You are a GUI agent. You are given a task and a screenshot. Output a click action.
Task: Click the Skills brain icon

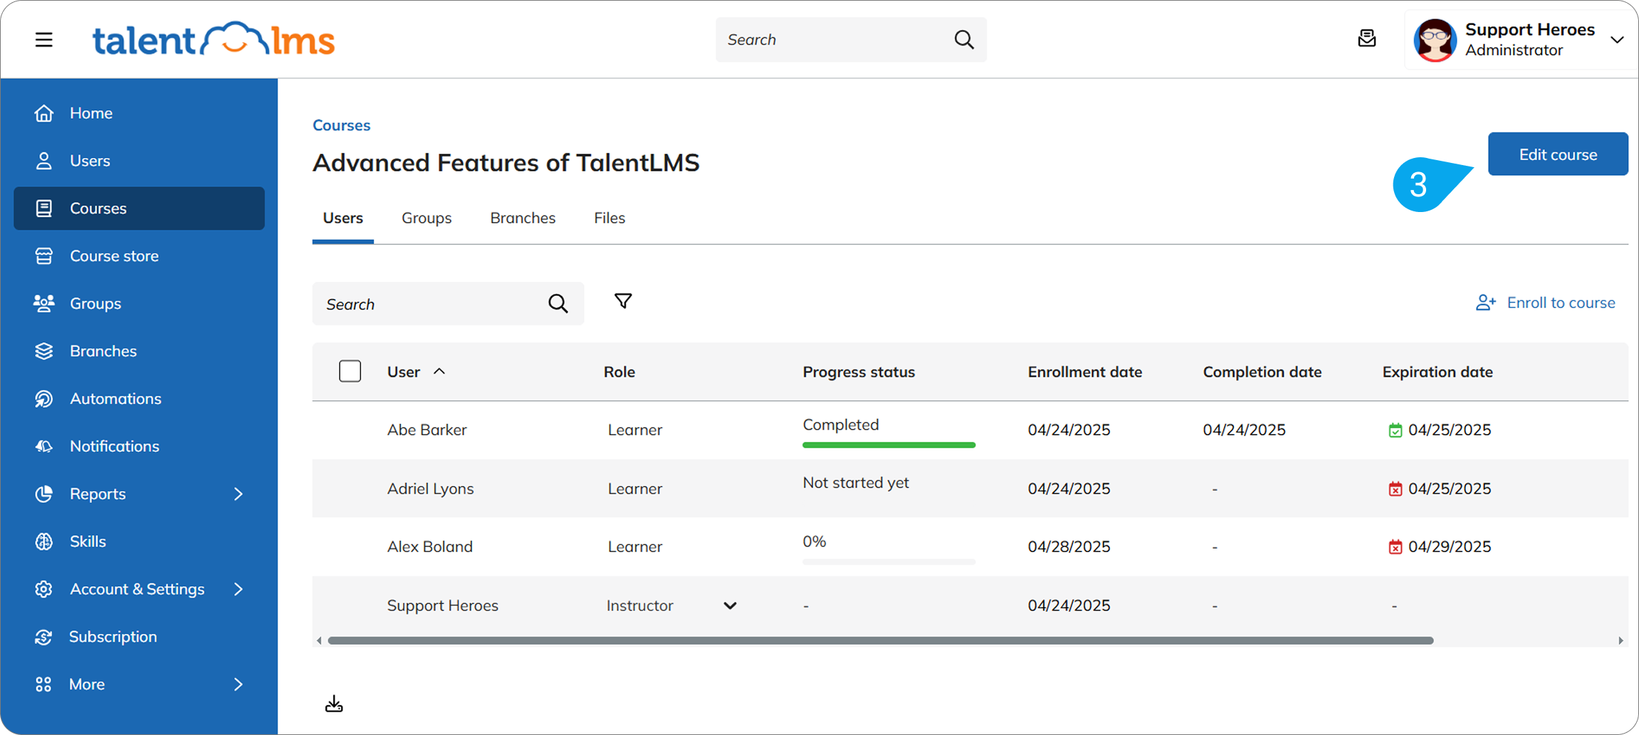[44, 541]
